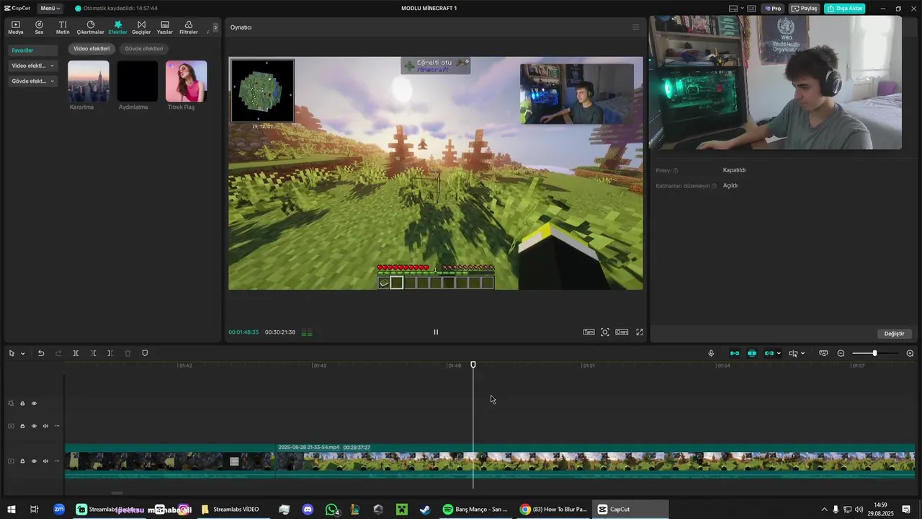Start voiceover recording with microphone icon
The image size is (922, 519).
(x=711, y=353)
